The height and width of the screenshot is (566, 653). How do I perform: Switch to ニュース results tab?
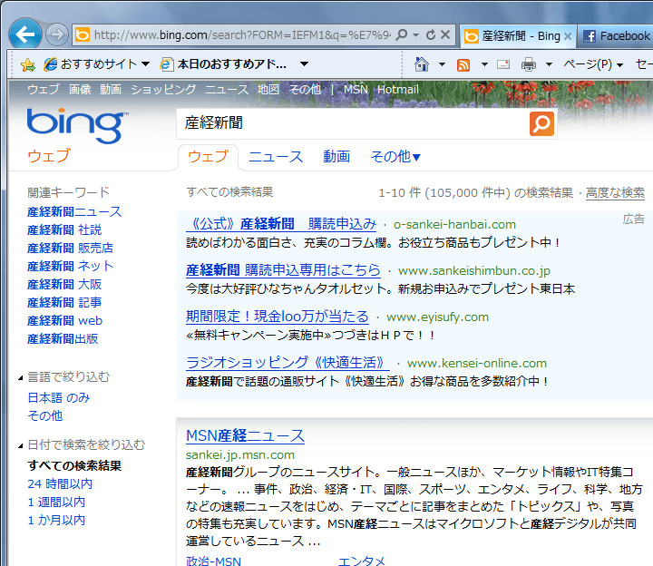[x=276, y=157]
